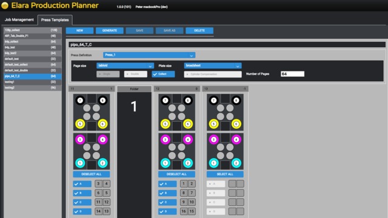Switch to the Job Management tab
Viewport: 388px width, 218px height.
click(x=19, y=20)
